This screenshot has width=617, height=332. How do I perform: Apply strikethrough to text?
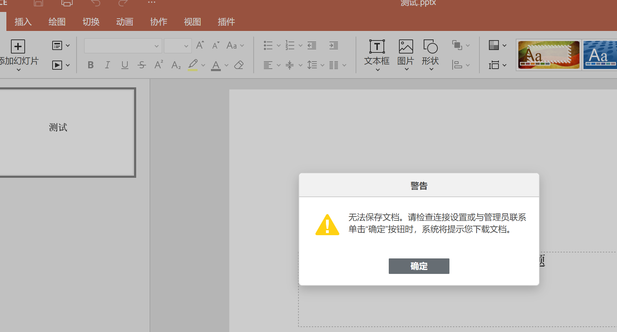point(141,65)
